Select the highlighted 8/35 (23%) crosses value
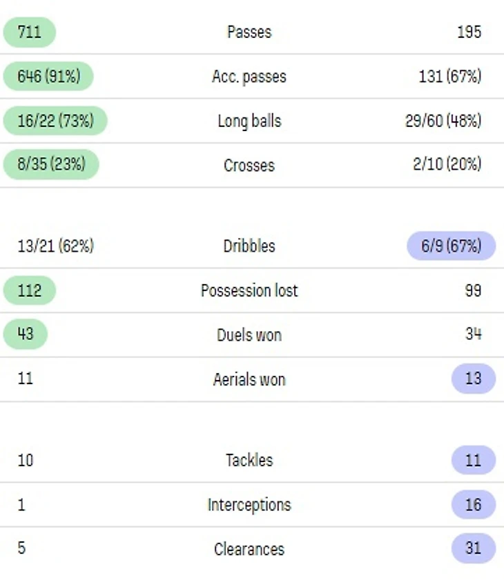Screen dimensions: 504x580 point(51,165)
